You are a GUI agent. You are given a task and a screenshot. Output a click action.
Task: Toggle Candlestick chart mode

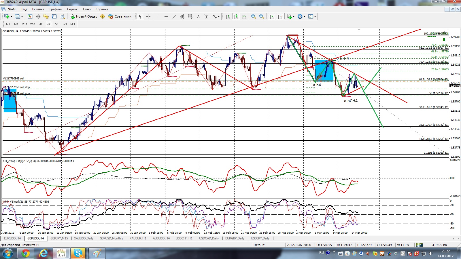236,16
